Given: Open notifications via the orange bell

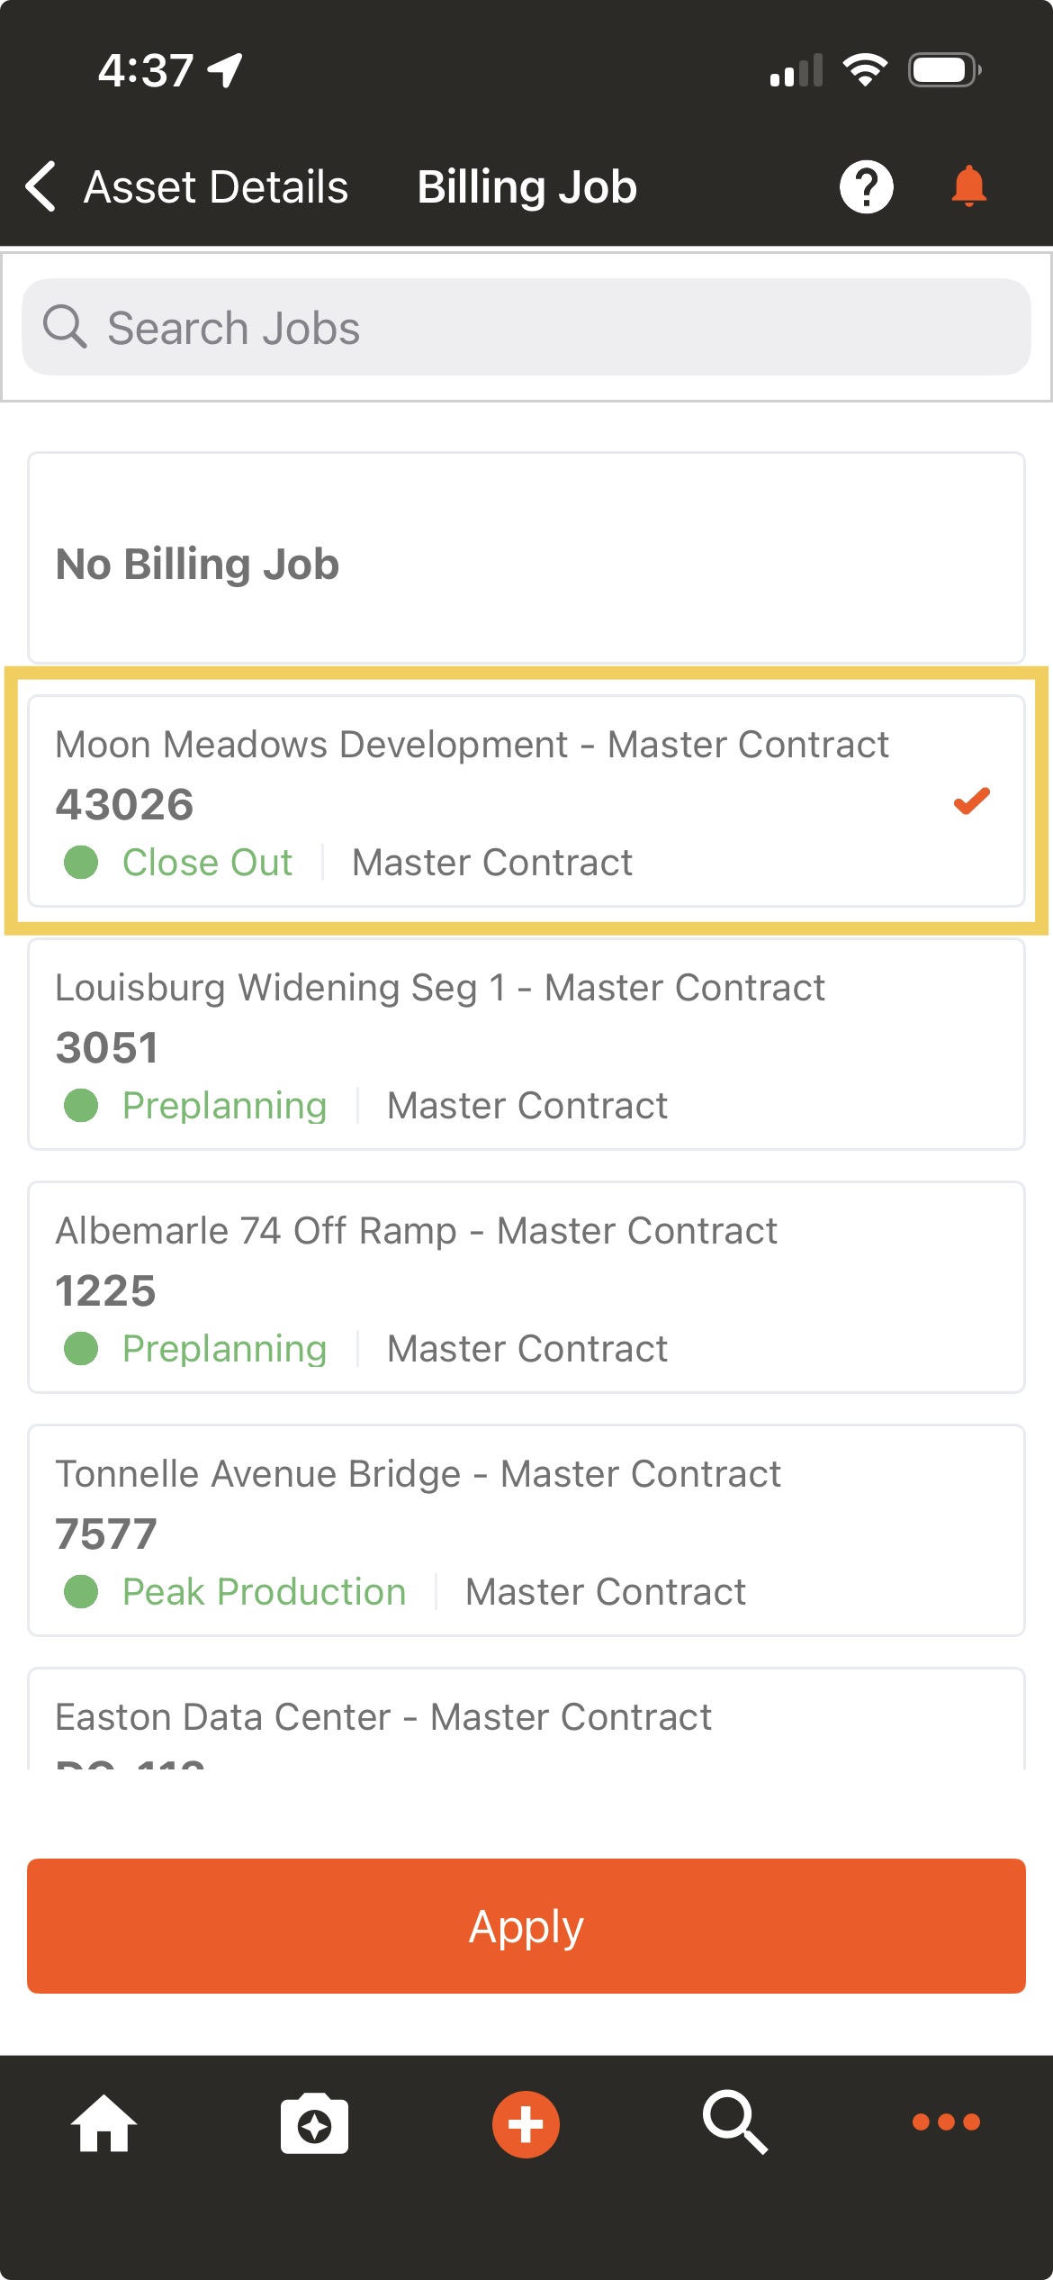Looking at the screenshot, I should pos(969,187).
